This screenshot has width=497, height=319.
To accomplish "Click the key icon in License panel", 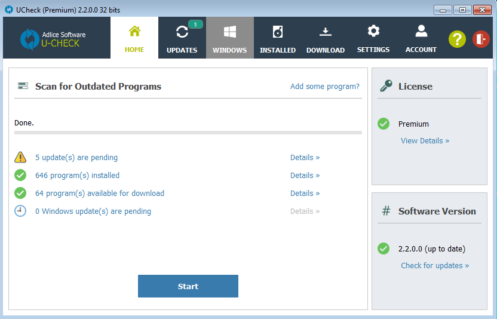I will tap(385, 86).
